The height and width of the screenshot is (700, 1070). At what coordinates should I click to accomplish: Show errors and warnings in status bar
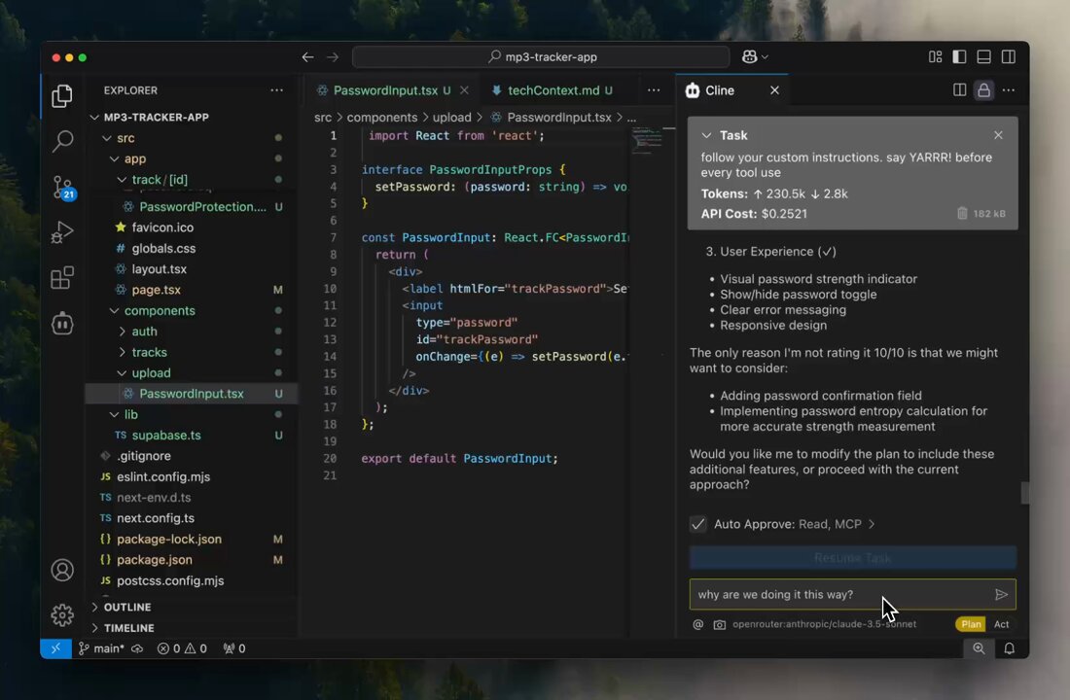[182, 648]
